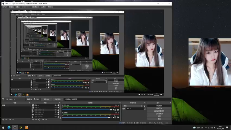The width and height of the screenshot is (231, 130).
Task: Move selected source down in Sources panel
Action: pos(46,120)
